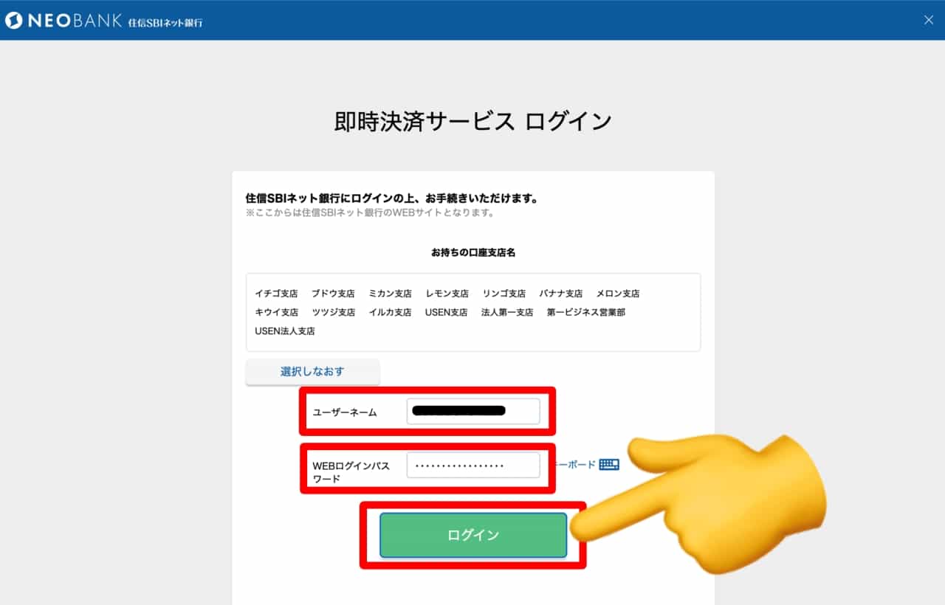Select the イチゴ支店 branch
This screenshot has width=945, height=605.
pos(276,294)
